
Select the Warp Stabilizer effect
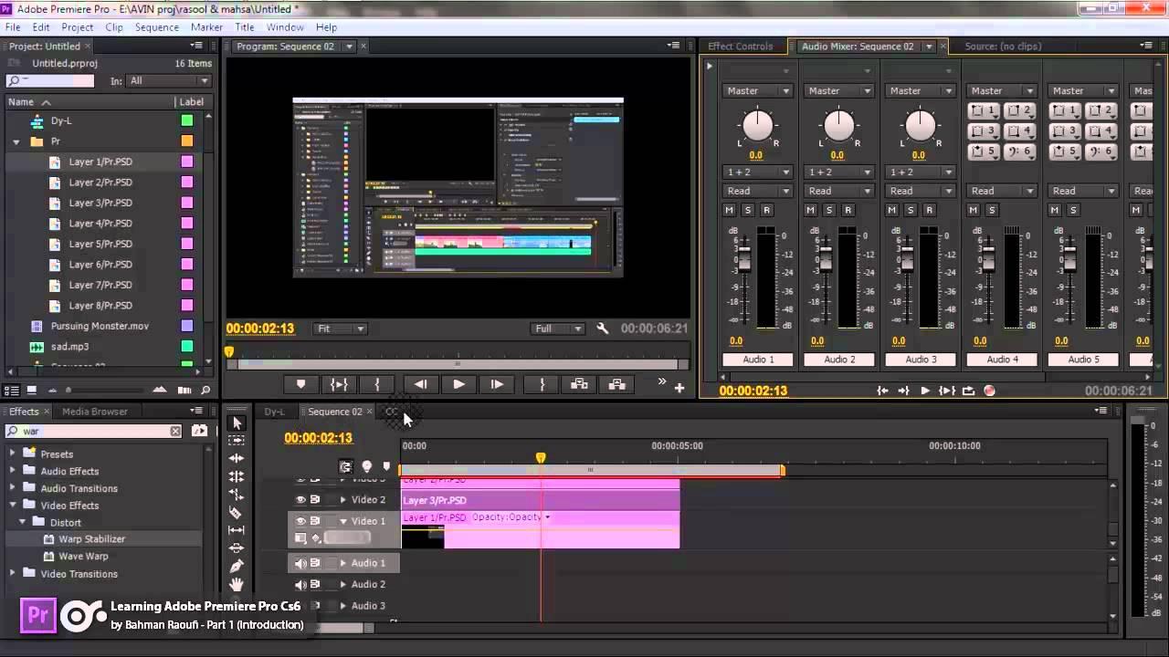pyautogui.click(x=91, y=539)
